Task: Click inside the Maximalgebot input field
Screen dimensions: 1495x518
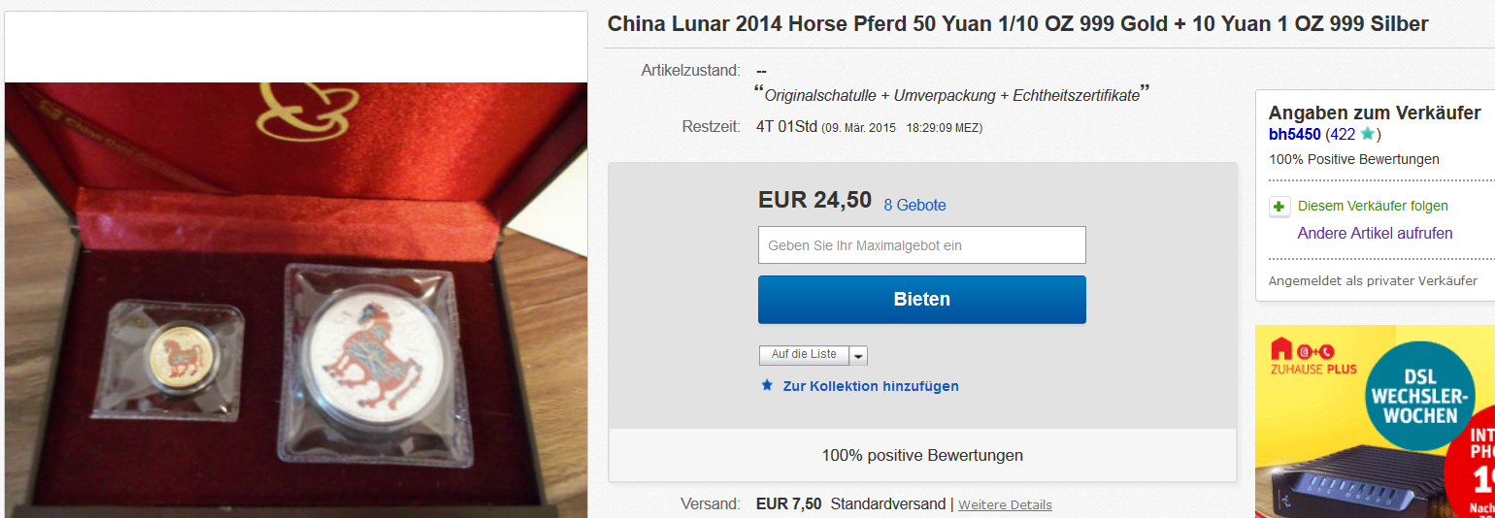Action: [x=922, y=245]
